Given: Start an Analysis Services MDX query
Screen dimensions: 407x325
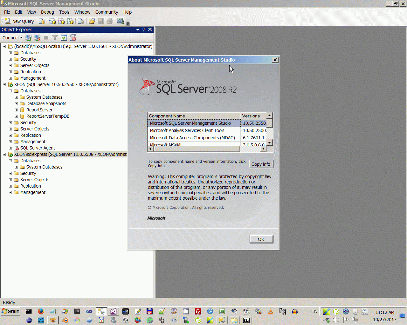Looking at the screenshot, I should pyautogui.click(x=52, y=21).
